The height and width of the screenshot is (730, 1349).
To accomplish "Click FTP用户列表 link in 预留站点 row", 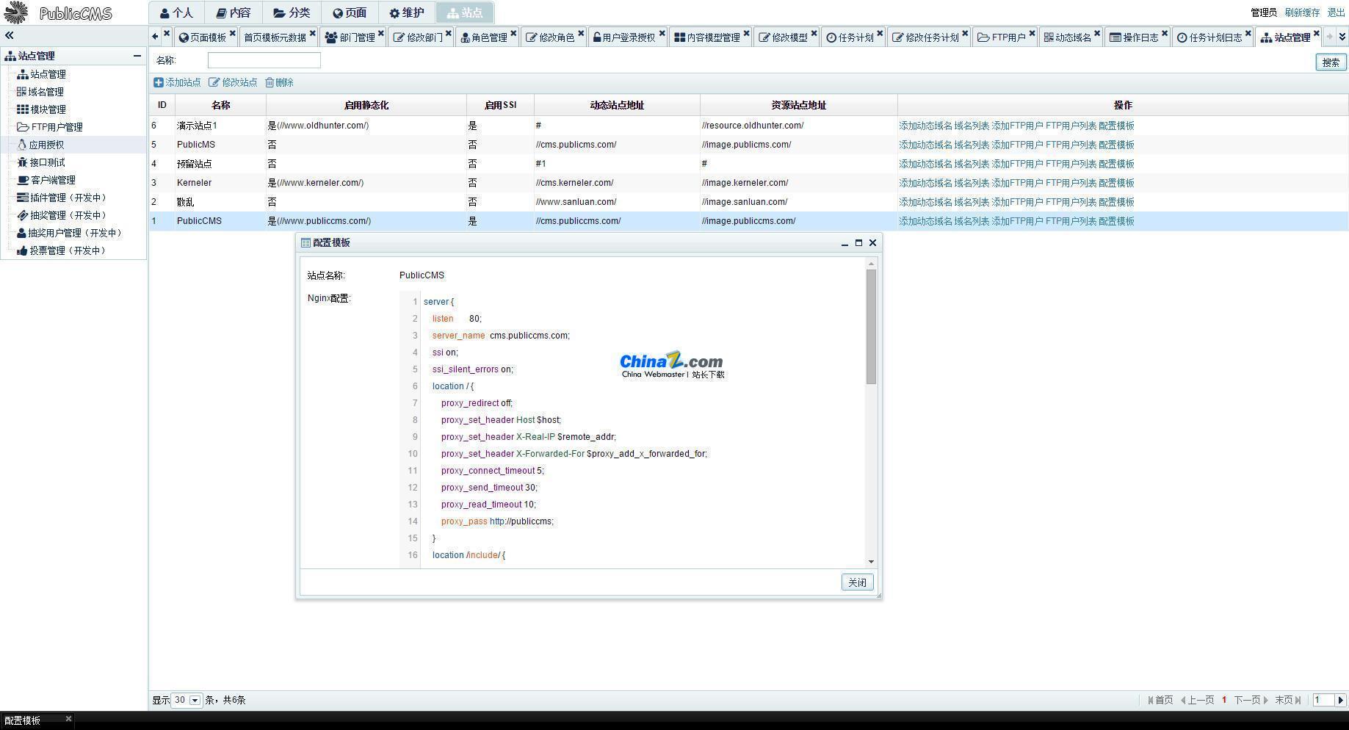I will 1071,164.
